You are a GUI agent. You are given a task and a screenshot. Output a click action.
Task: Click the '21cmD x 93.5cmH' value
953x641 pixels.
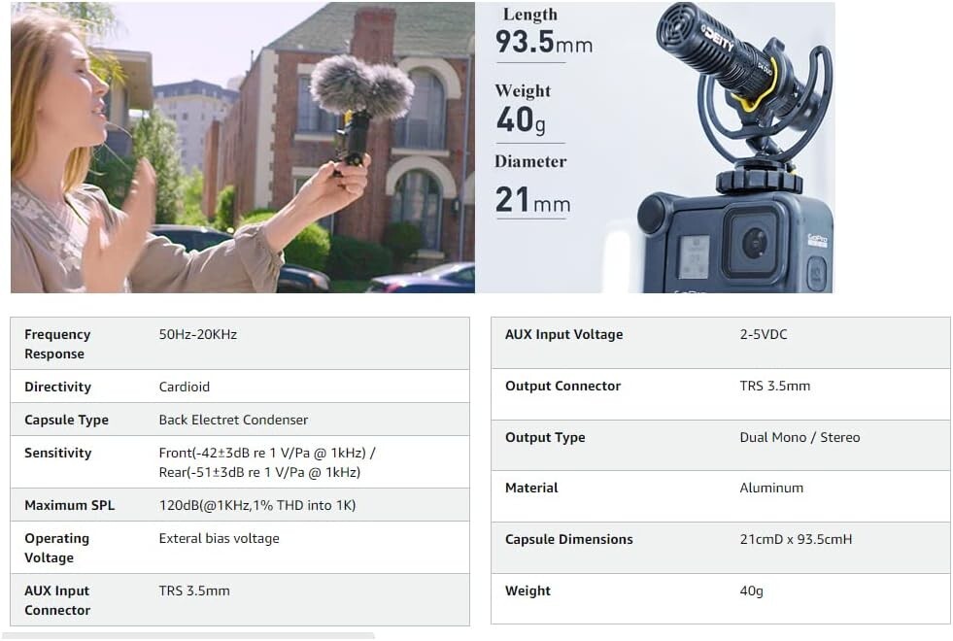click(796, 540)
